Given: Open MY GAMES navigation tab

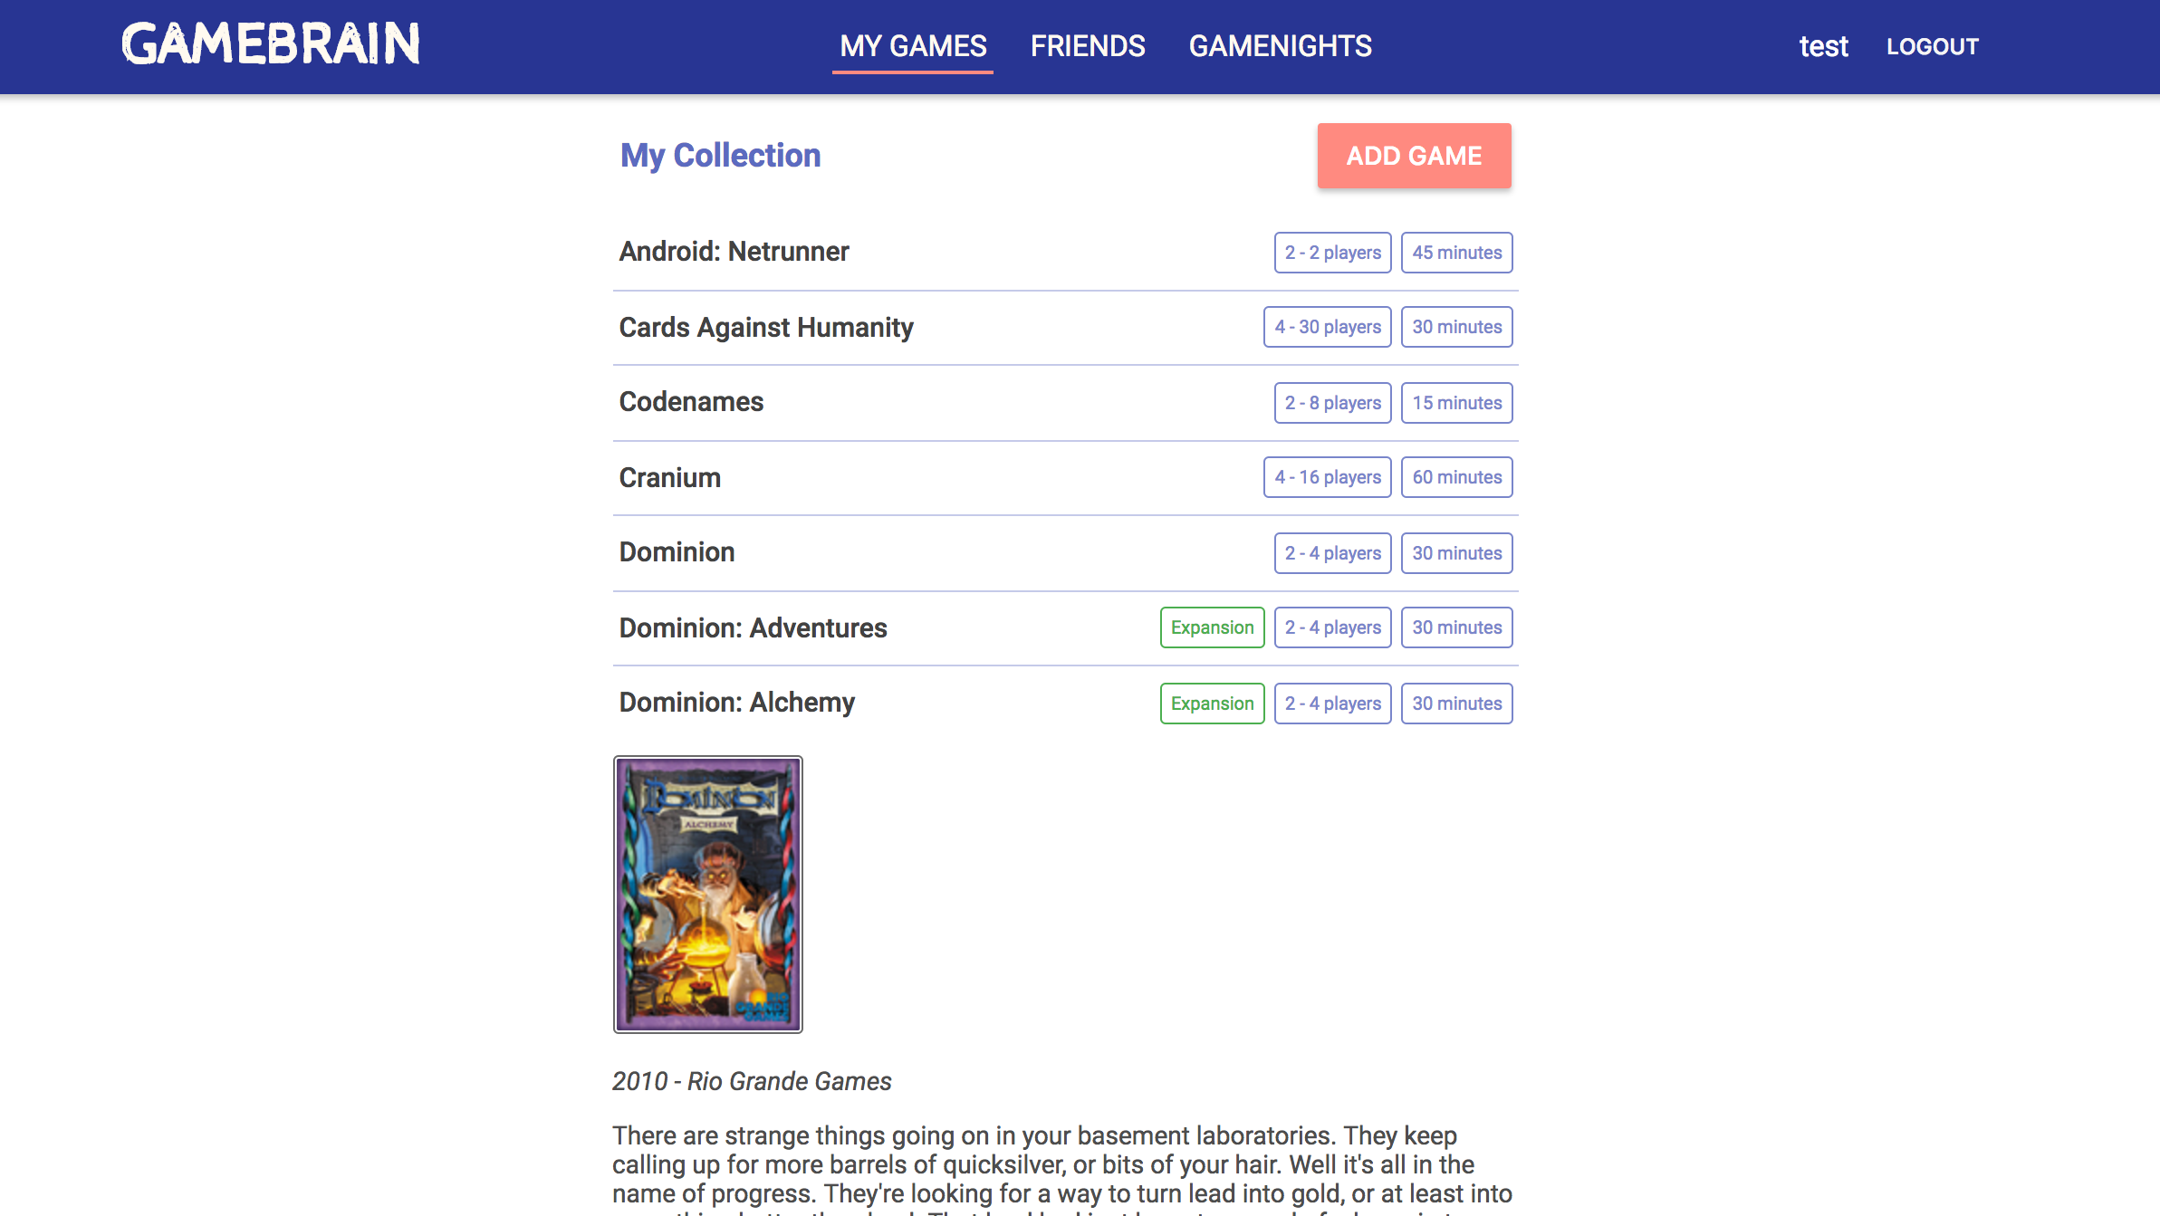Looking at the screenshot, I should pyautogui.click(x=912, y=44).
